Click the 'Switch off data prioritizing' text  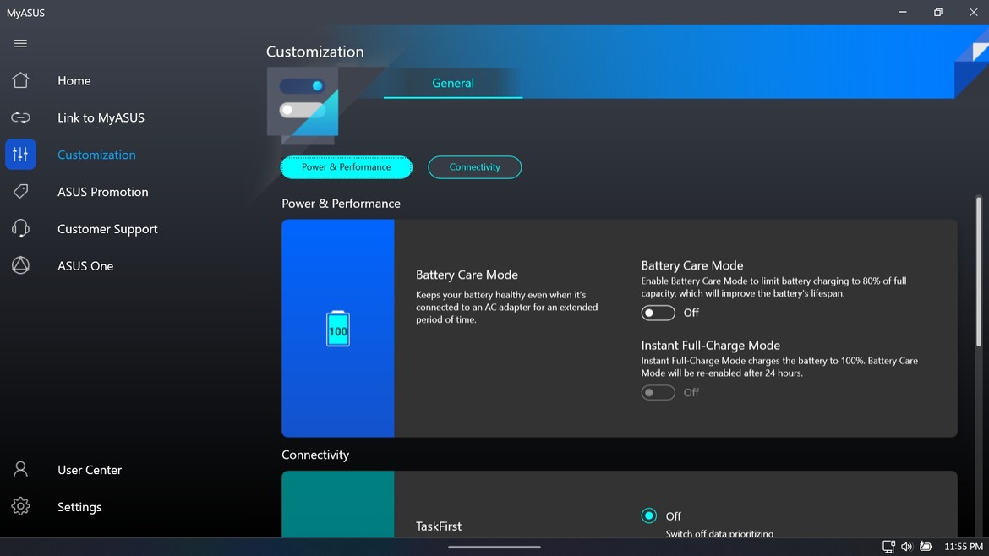tap(719, 533)
